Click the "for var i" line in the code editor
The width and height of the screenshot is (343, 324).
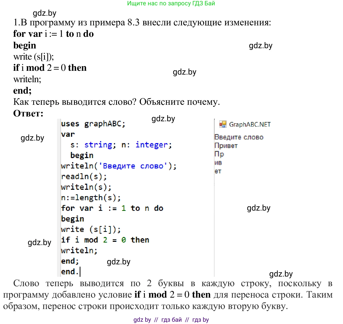pos(112,208)
